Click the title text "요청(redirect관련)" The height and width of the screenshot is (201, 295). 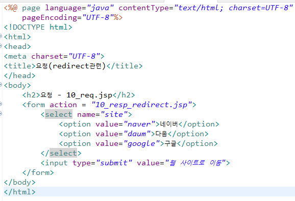click(71, 66)
